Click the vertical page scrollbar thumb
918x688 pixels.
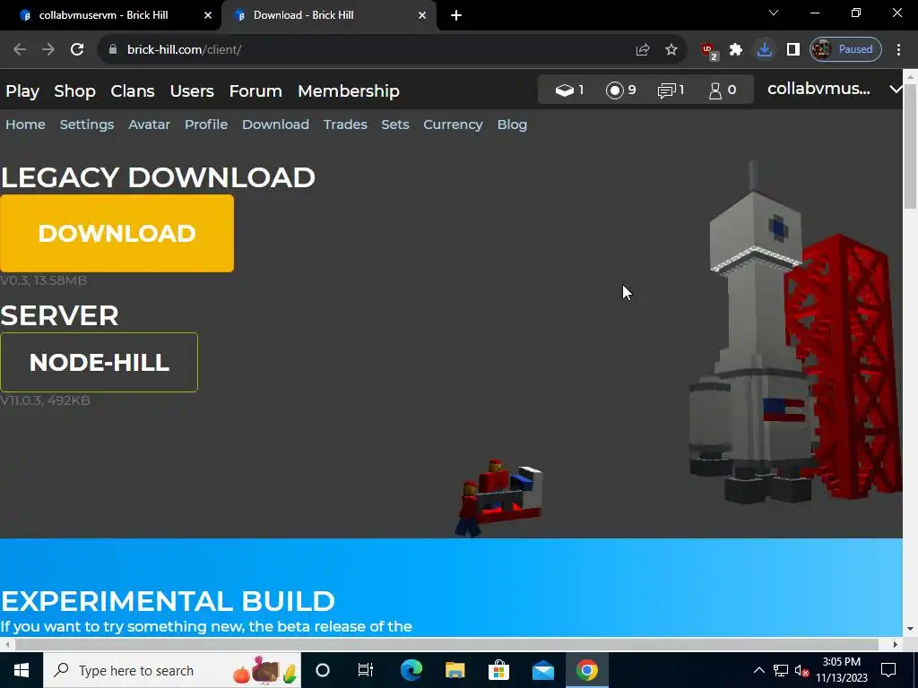click(911, 146)
